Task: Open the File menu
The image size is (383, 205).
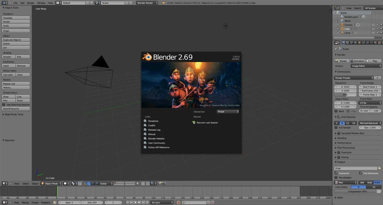Action: [x=16, y=3]
